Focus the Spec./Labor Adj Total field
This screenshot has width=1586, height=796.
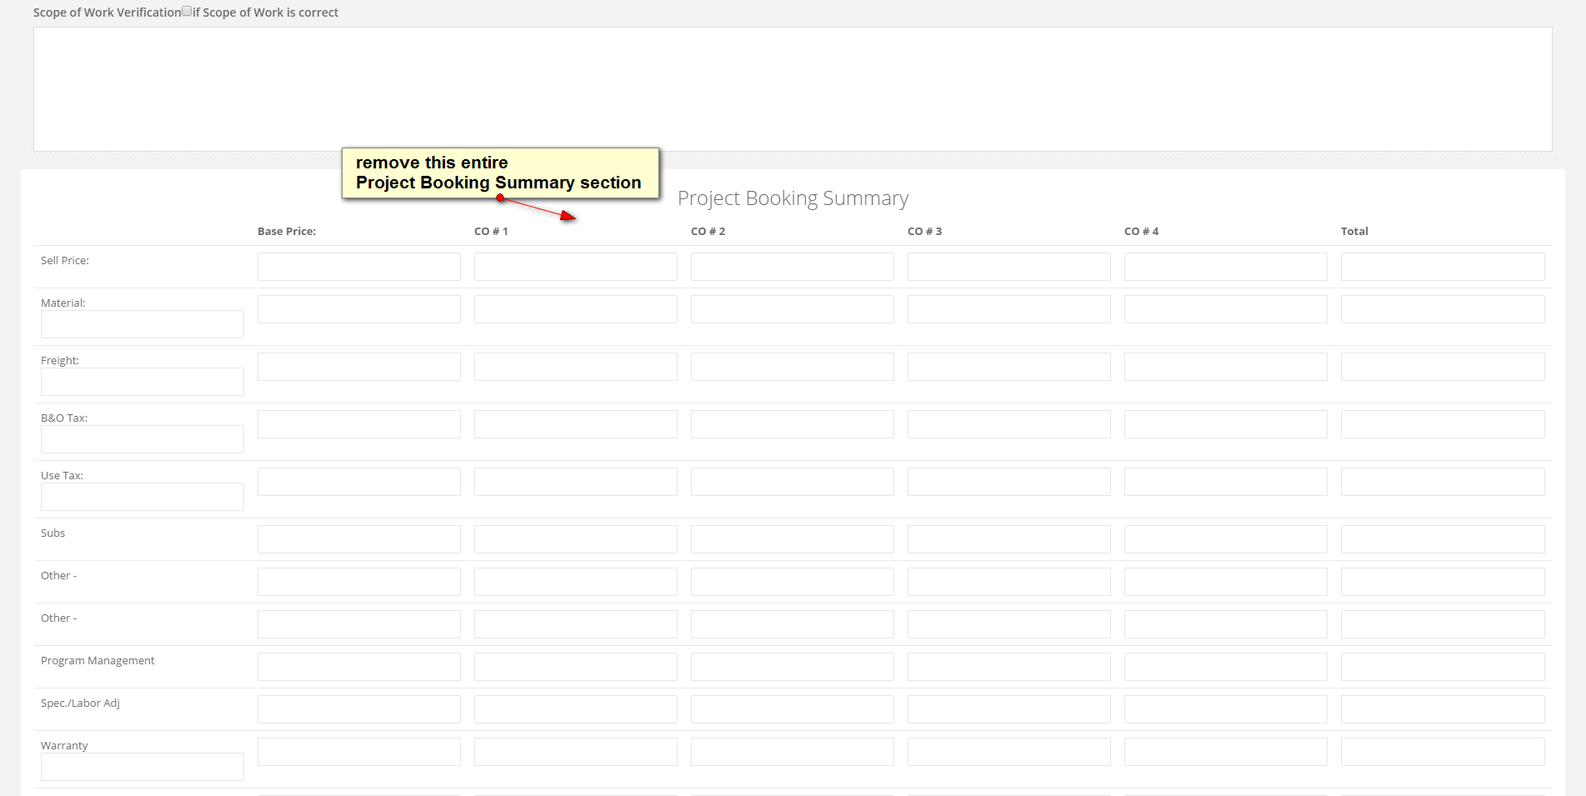(1443, 709)
